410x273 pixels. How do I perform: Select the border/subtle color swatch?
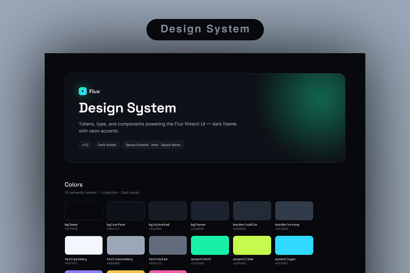[x=252, y=211]
